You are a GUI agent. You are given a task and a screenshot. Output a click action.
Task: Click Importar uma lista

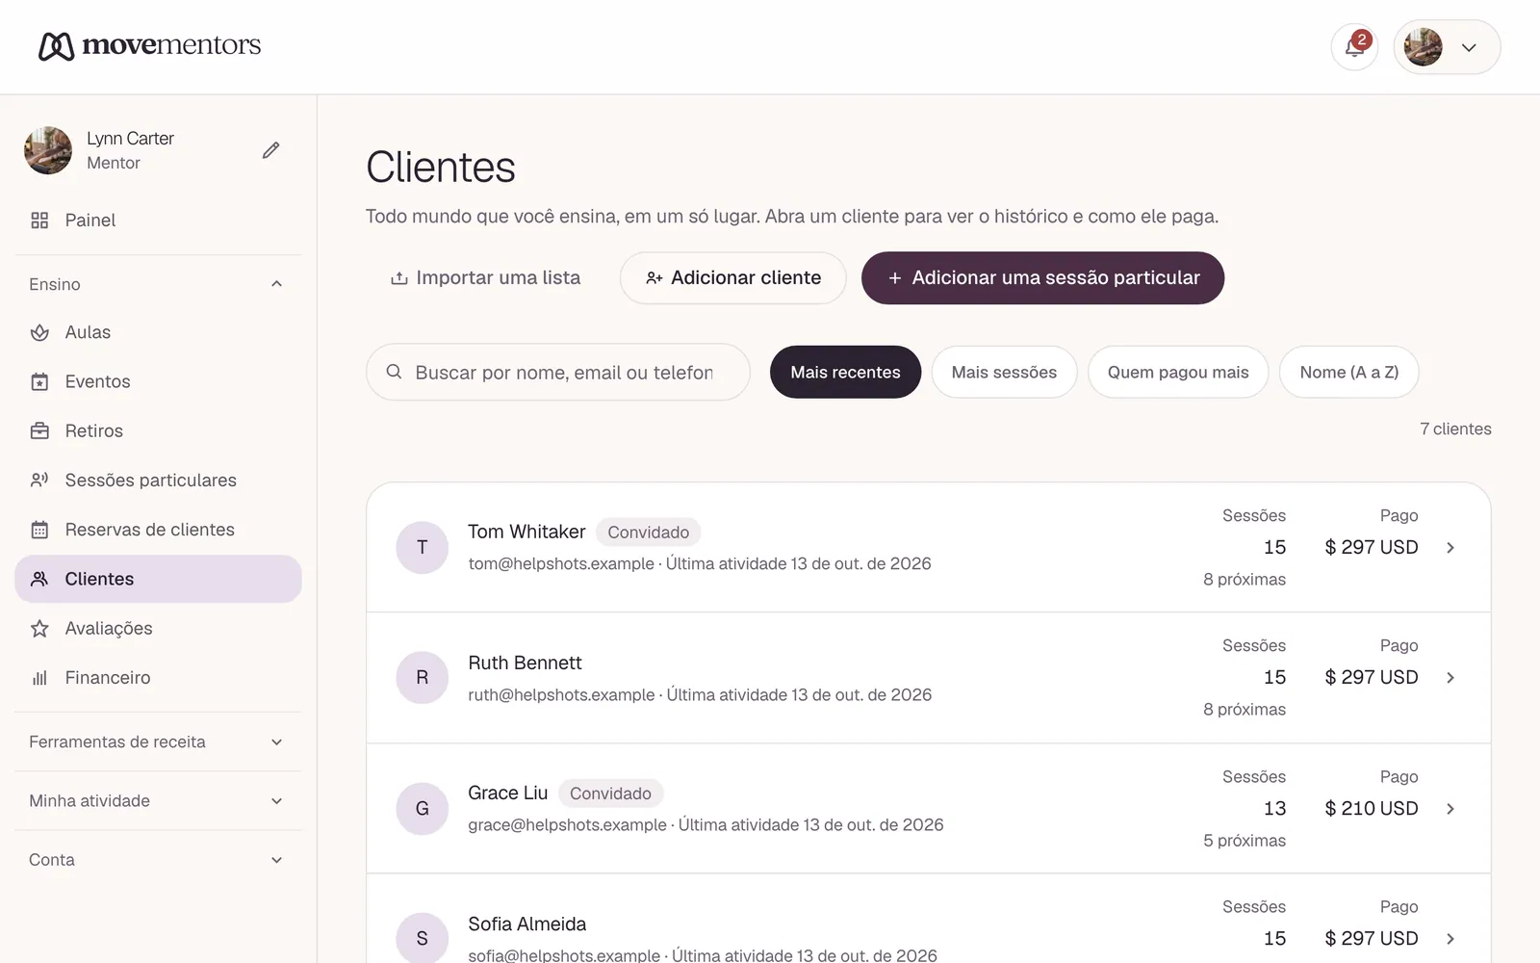click(485, 278)
